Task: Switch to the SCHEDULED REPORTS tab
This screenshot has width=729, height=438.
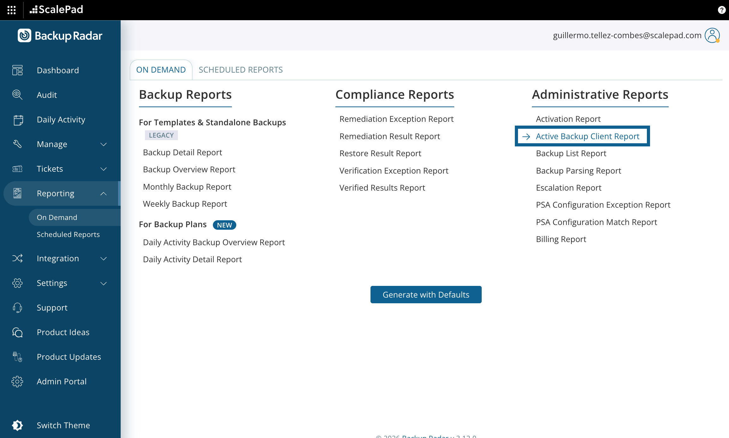Action: [x=241, y=70]
